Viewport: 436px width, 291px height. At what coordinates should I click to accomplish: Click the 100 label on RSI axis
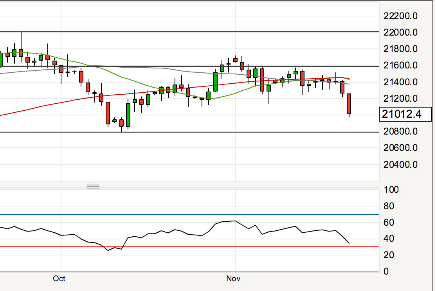(x=391, y=190)
